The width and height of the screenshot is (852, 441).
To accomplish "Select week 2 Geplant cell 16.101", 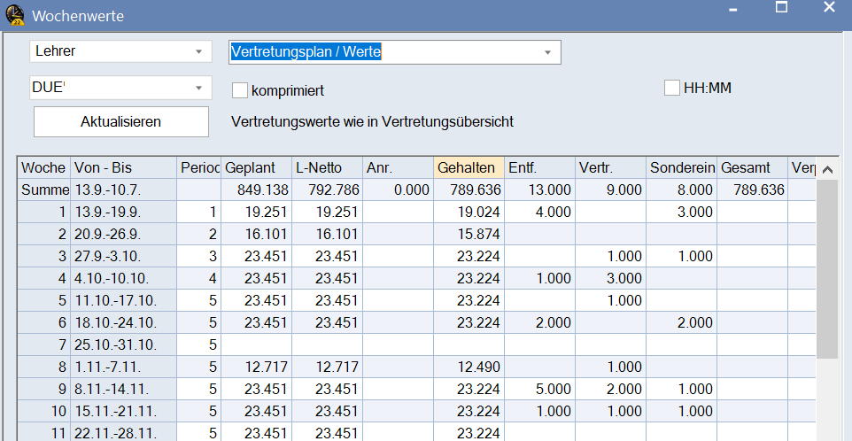I will (x=256, y=235).
